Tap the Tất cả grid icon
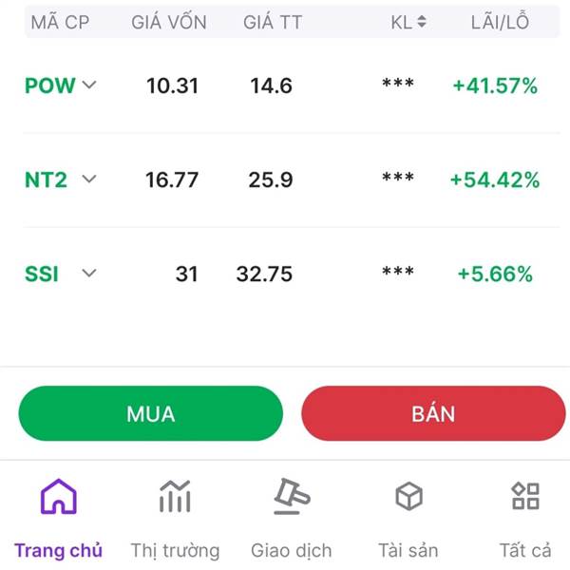570x570 pixels. coord(525,497)
